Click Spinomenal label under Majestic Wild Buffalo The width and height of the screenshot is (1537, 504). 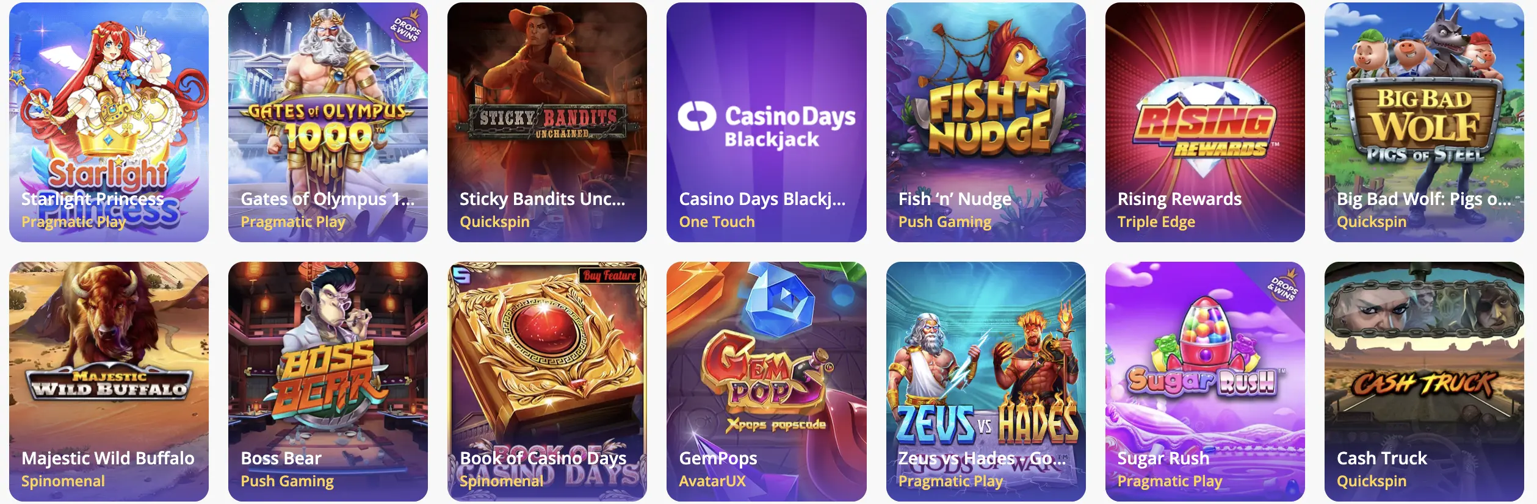(63, 481)
